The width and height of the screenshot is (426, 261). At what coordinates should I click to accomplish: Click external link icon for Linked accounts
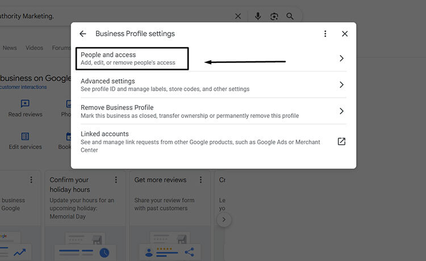341,141
